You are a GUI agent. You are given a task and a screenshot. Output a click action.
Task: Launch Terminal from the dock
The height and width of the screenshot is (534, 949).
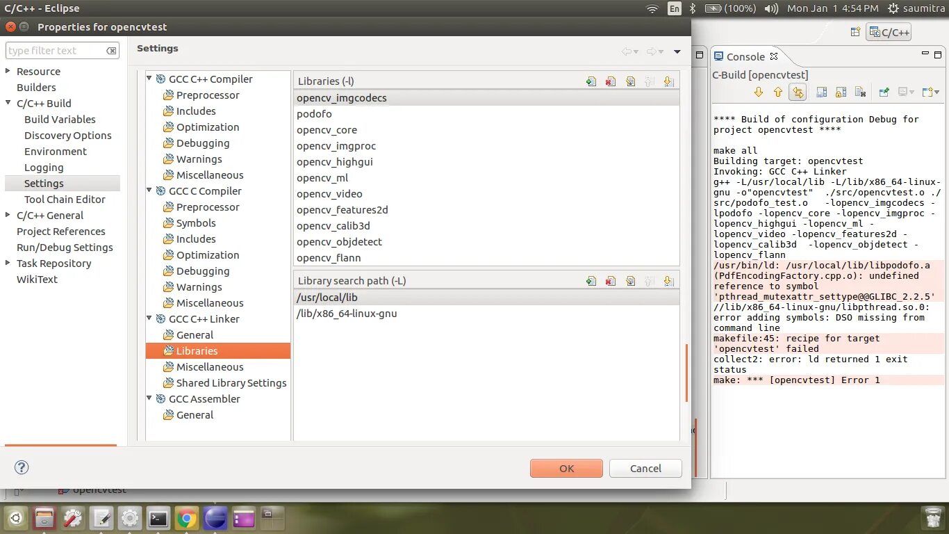[158, 518]
